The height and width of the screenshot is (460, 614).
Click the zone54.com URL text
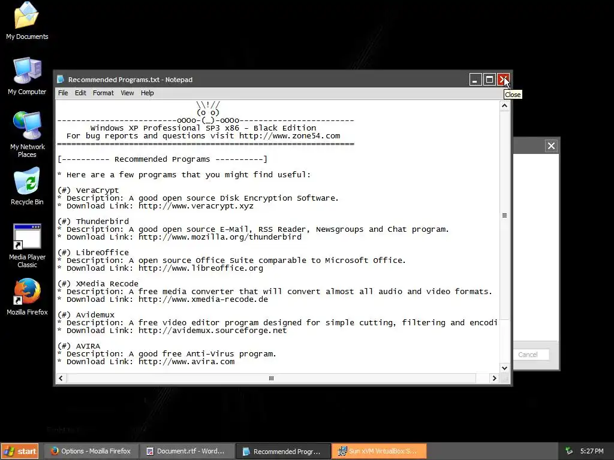point(290,136)
